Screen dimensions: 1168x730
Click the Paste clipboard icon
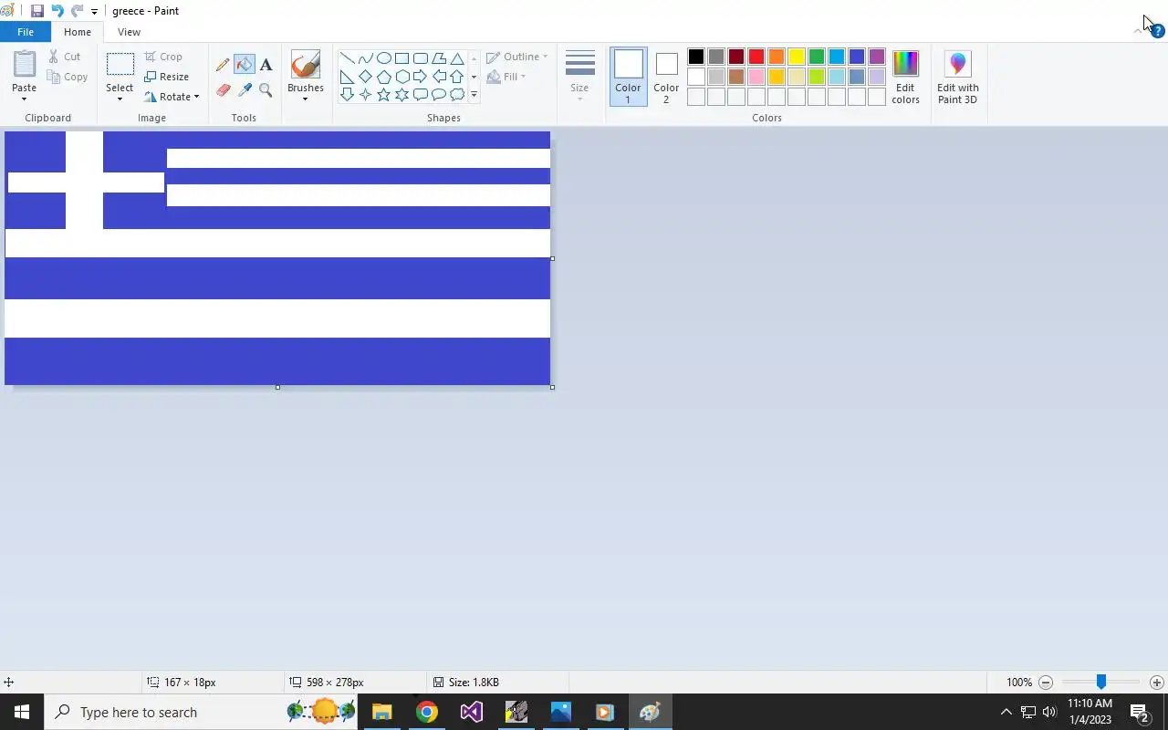click(24, 65)
